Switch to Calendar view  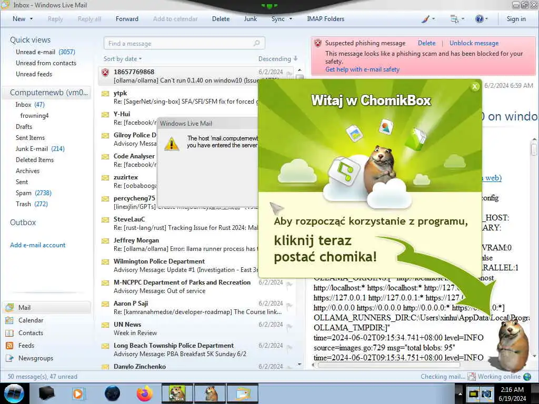pyautogui.click(x=31, y=320)
